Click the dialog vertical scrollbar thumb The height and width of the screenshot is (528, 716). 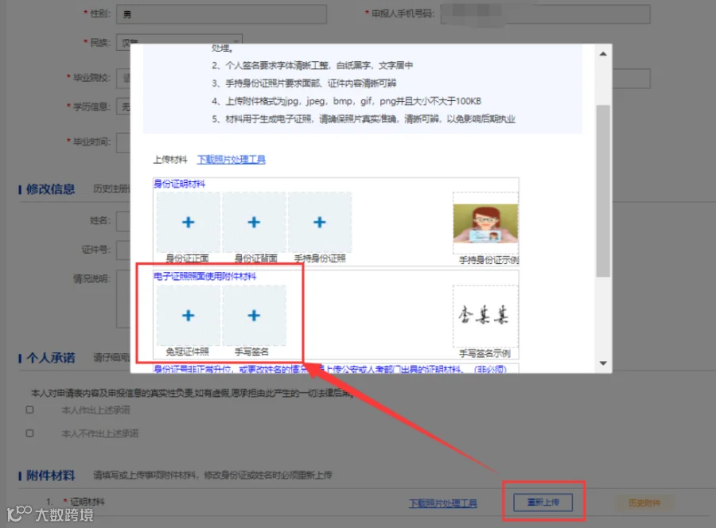pyautogui.click(x=603, y=191)
